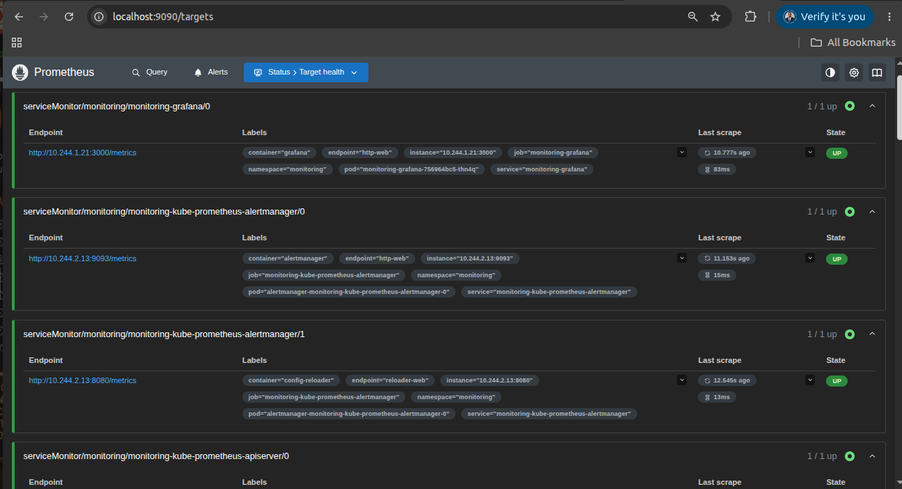Expand scrape details for 10.244.2.13:8080 target
Image resolution: width=902 pixels, height=489 pixels.
pos(809,380)
